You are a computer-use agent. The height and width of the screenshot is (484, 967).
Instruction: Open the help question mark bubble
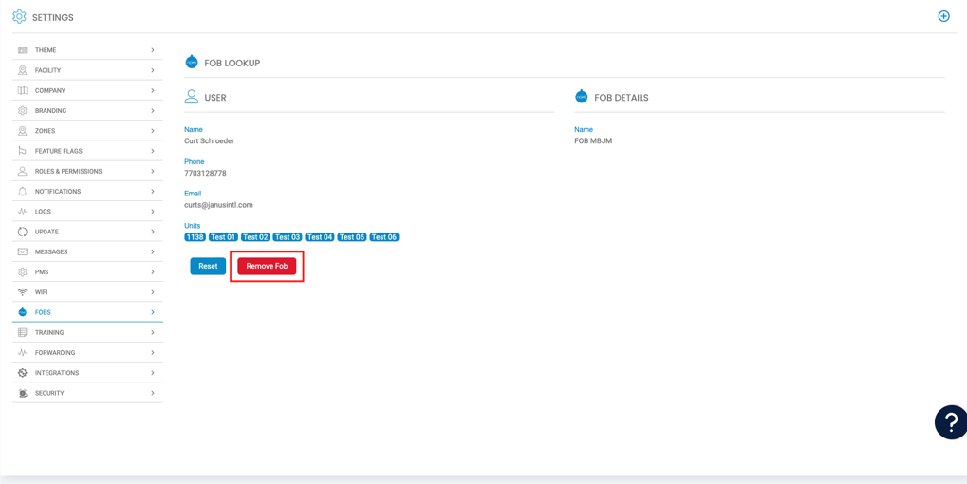(950, 422)
